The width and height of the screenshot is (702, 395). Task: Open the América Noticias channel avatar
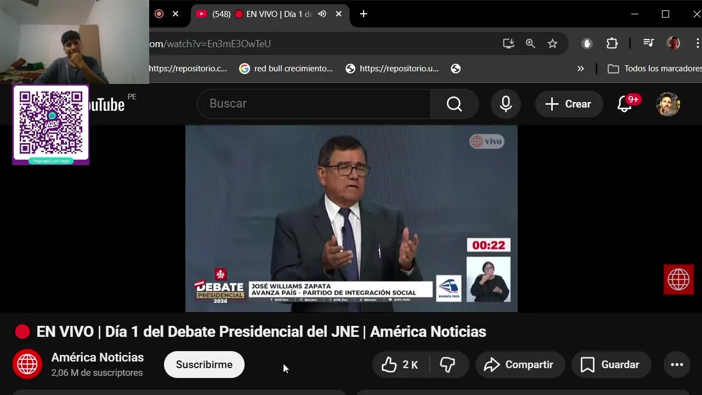[x=27, y=364]
